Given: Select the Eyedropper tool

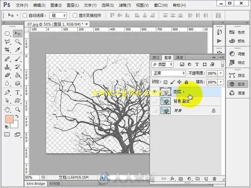Looking at the screenshot, I should 18,49.
